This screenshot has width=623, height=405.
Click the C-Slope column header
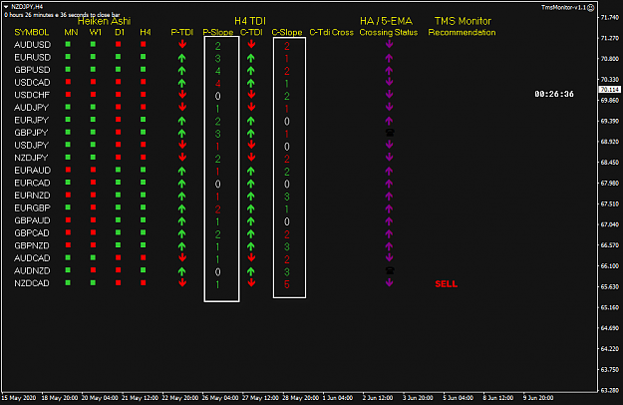point(287,32)
